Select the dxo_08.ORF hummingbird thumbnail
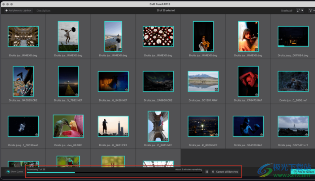Viewport: 315px width, 181px height. tap(68, 126)
